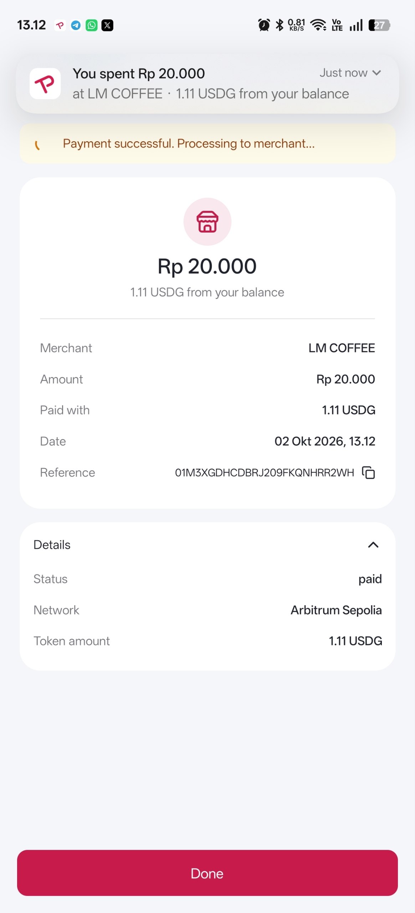The height and width of the screenshot is (913, 415).
Task: Tap the alarm clock status icon
Action: click(264, 25)
